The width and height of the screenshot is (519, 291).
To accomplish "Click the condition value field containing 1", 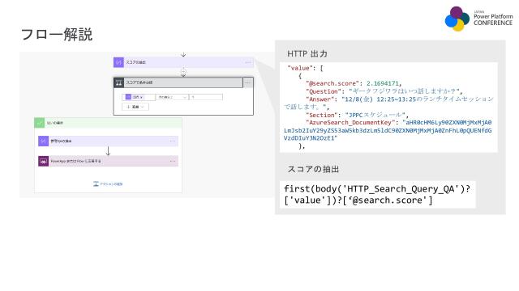I will tap(206, 97).
